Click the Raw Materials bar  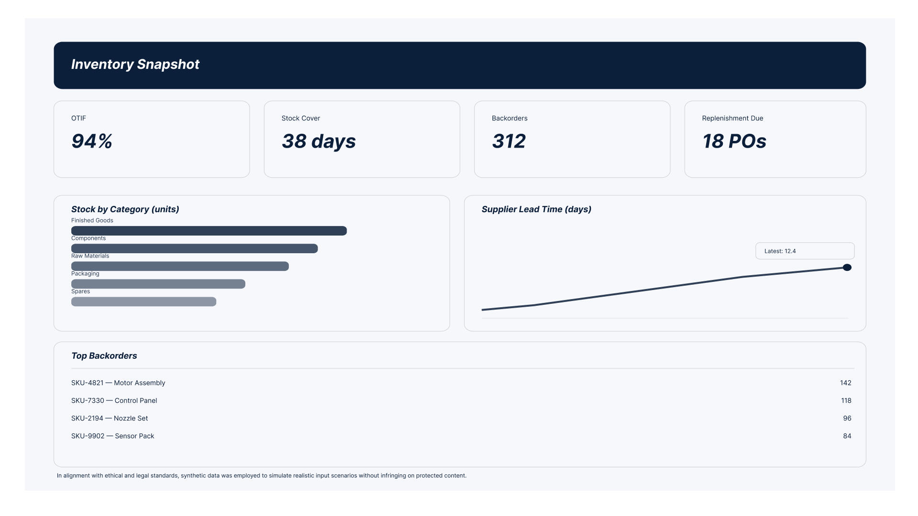pyautogui.click(x=180, y=267)
